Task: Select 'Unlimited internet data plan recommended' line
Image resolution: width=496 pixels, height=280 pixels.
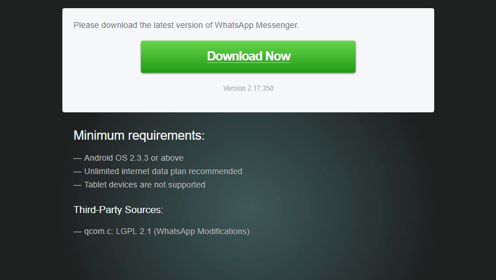Action: 158,171
